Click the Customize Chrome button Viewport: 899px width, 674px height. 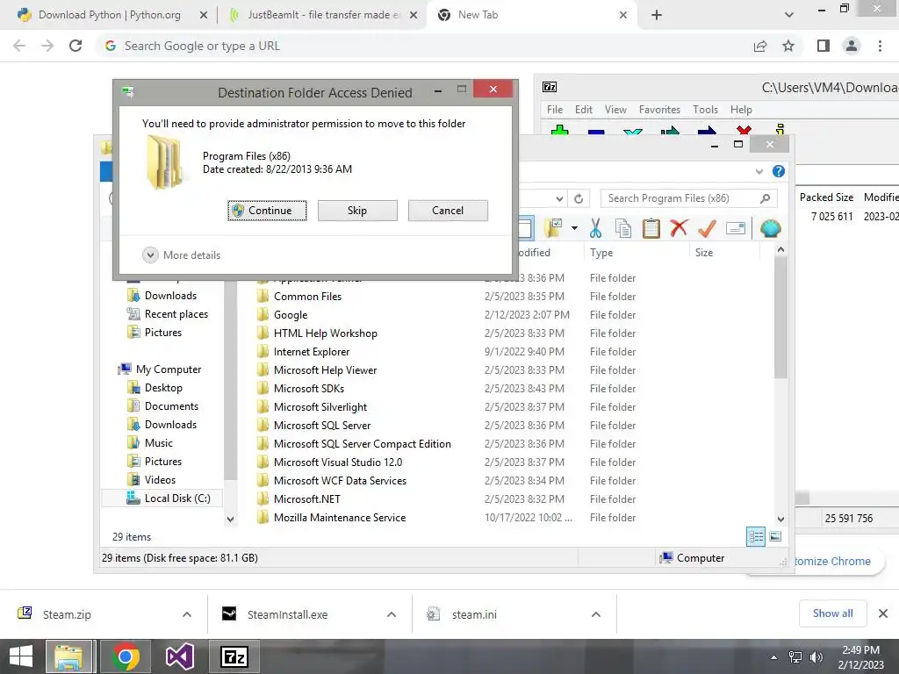tap(832, 561)
